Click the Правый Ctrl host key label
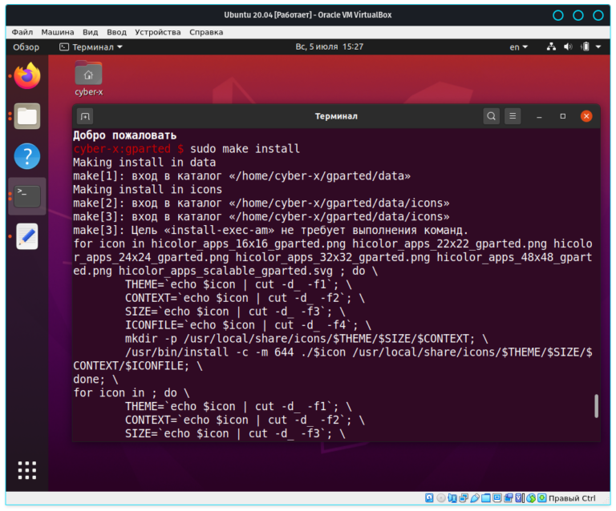The width and height of the screenshot is (616, 511). tap(572, 498)
